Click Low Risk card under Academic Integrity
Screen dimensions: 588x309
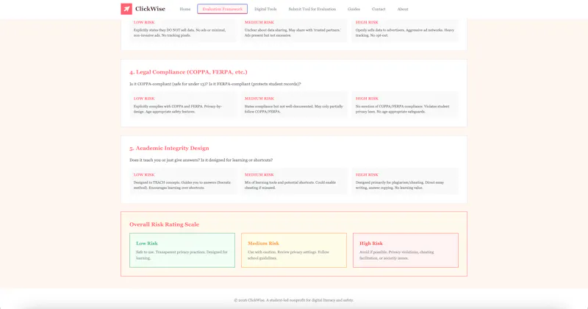(x=183, y=181)
